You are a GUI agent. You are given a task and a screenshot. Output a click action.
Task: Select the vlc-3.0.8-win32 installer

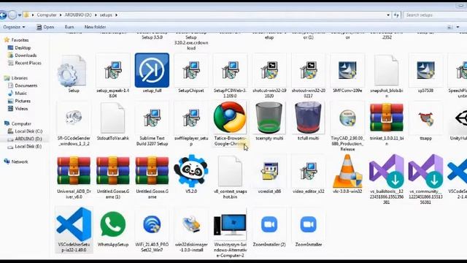tap(347, 171)
